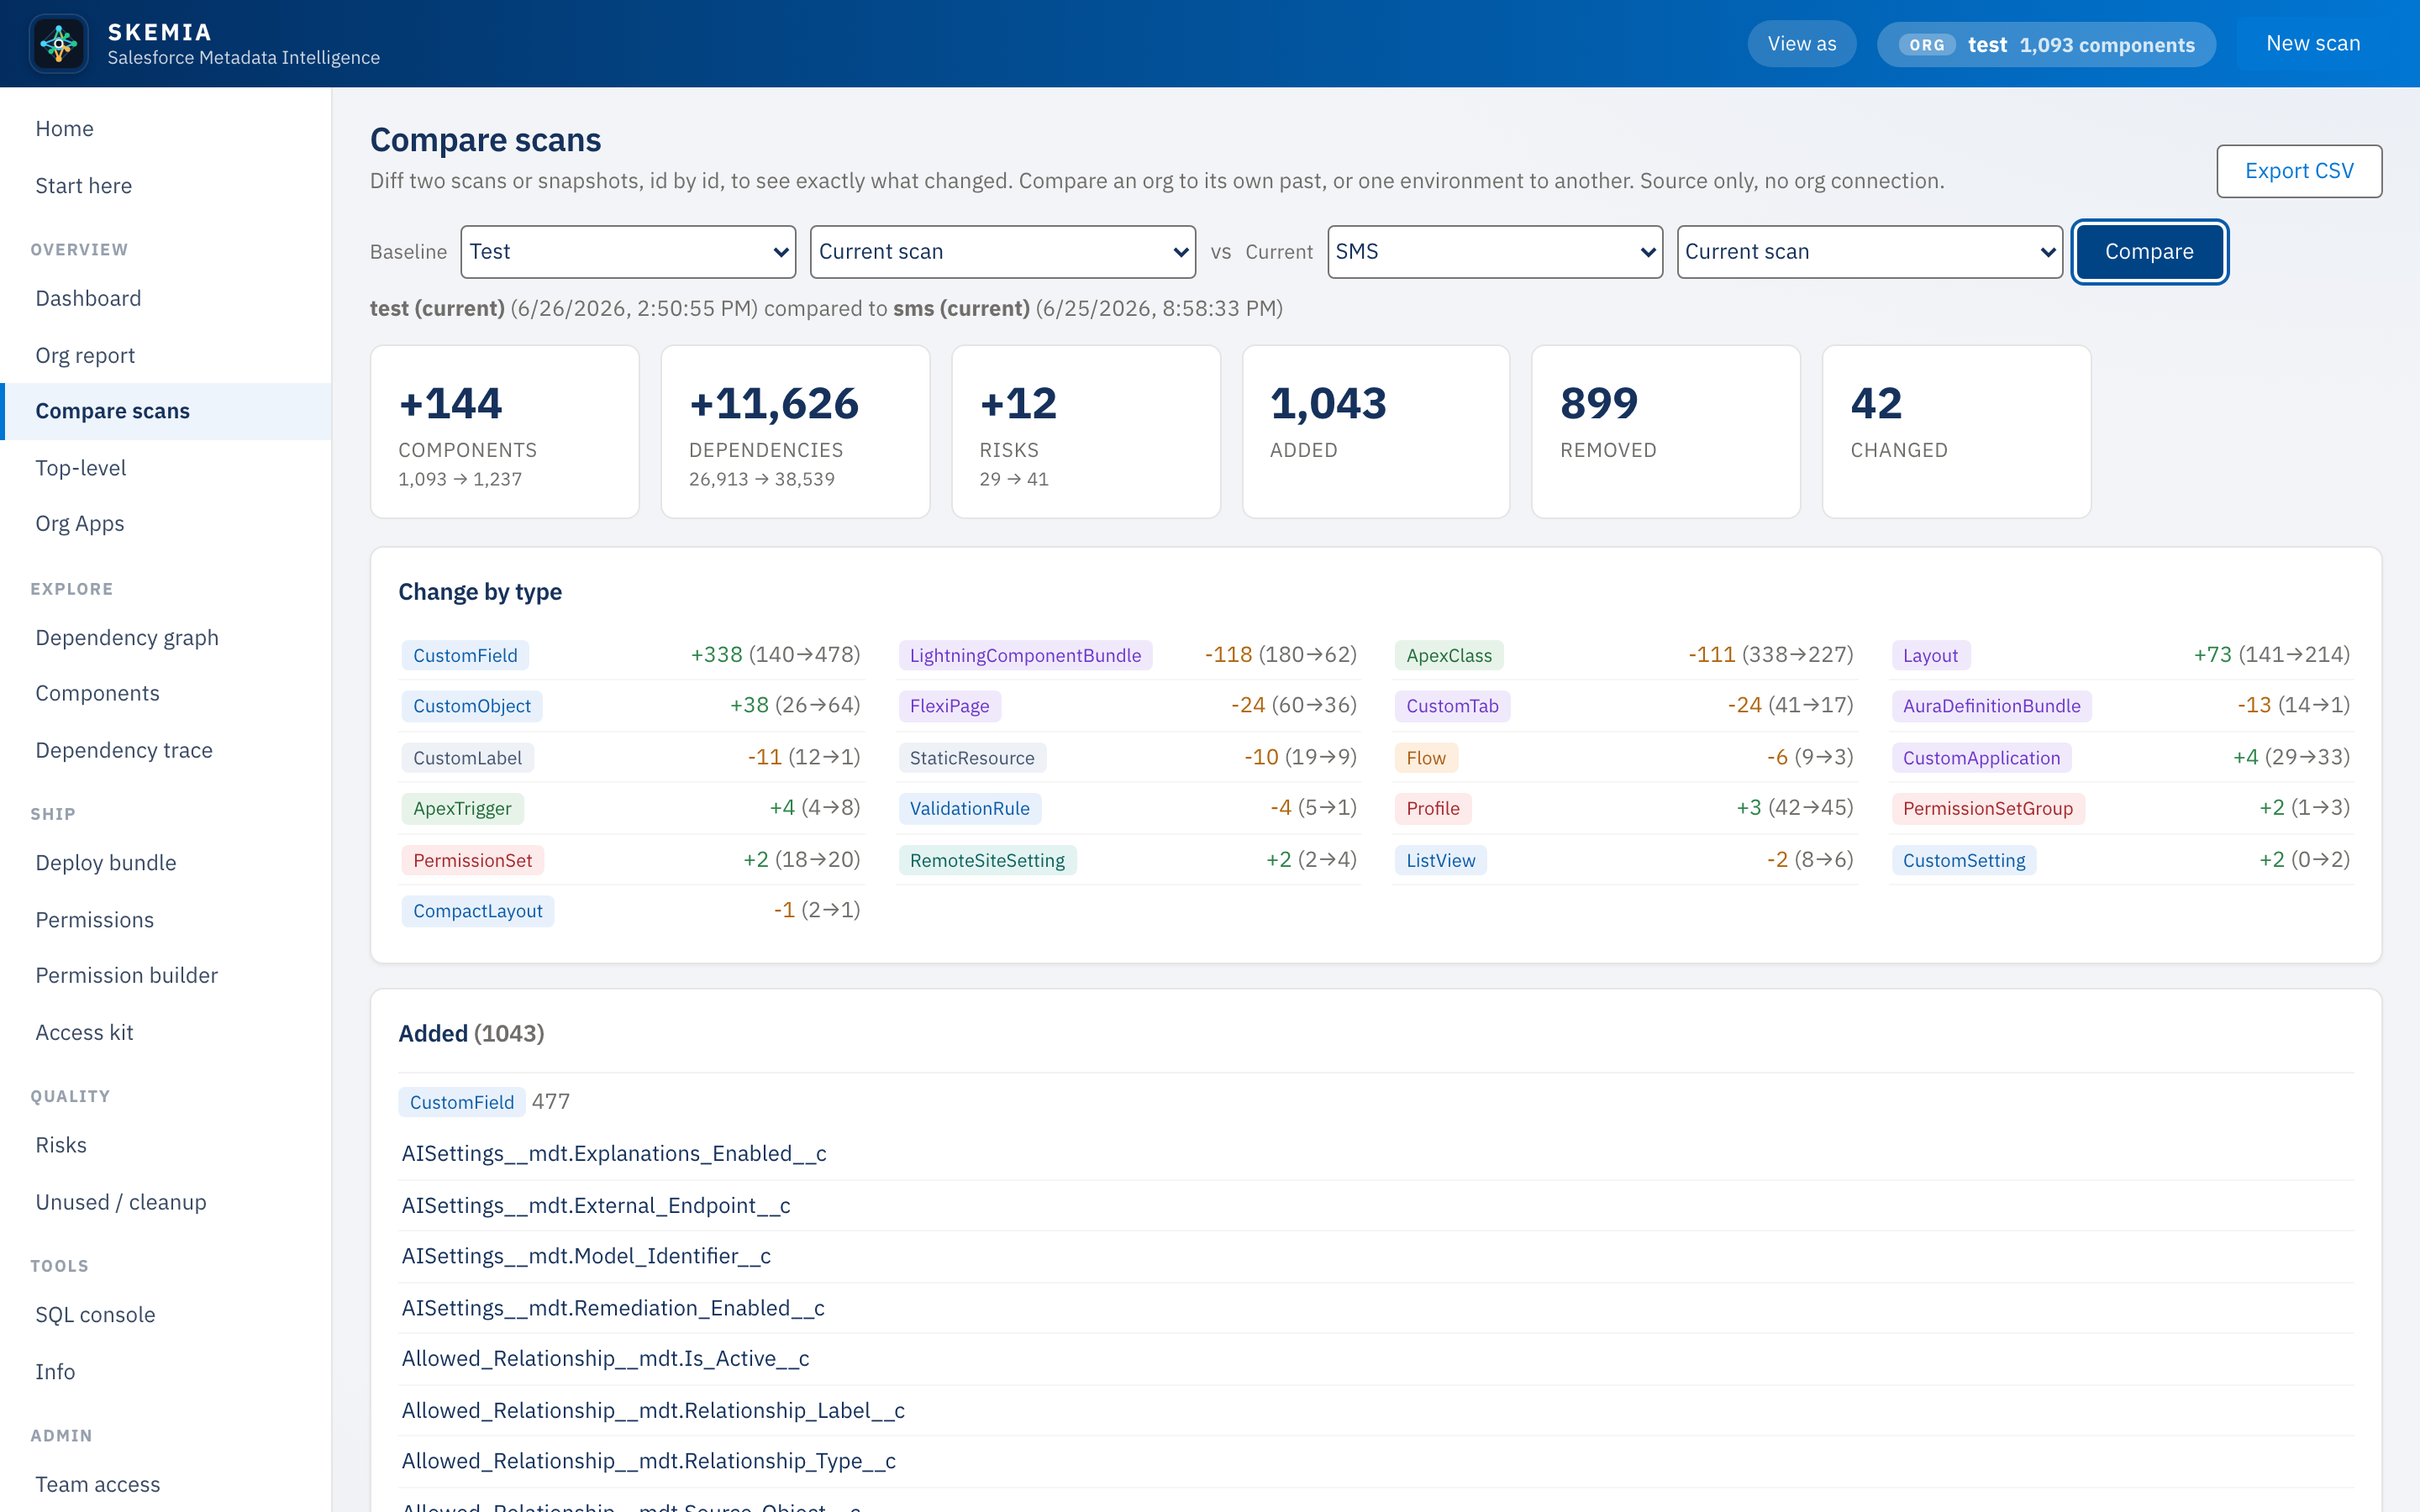Select the Allowed_Relationship__mdt.Relationship_Label__c row

1376,1411
